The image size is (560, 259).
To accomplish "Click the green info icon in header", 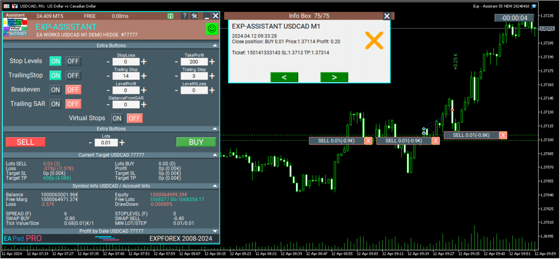I will [x=170, y=16].
